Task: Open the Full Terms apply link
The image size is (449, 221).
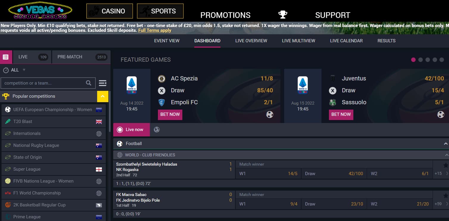Action: (155, 30)
